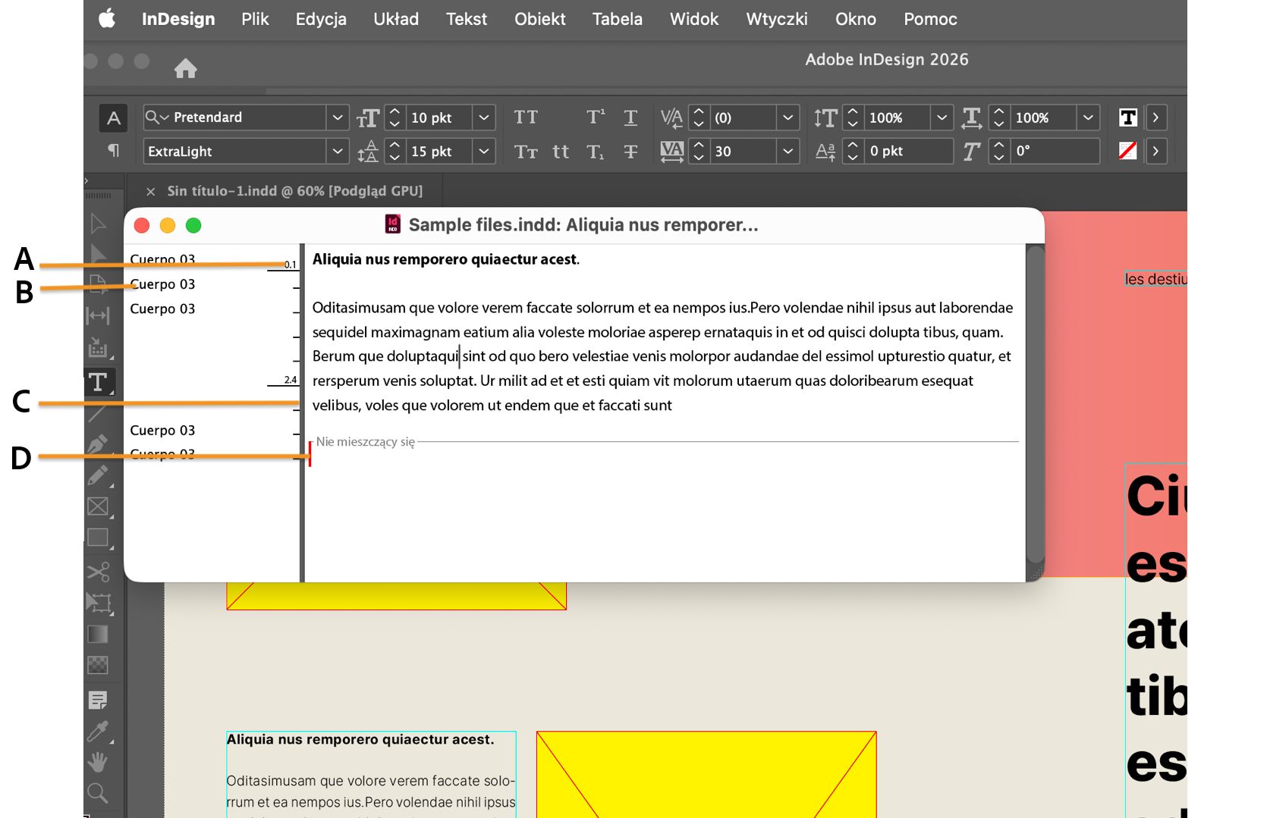Open the Plik menu
The image size is (1267, 818).
(x=255, y=19)
